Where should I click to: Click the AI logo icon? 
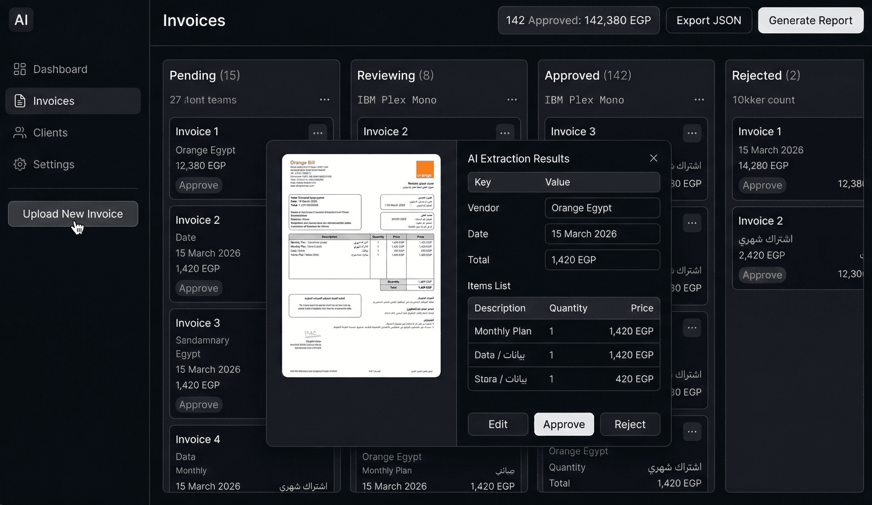pyautogui.click(x=21, y=19)
